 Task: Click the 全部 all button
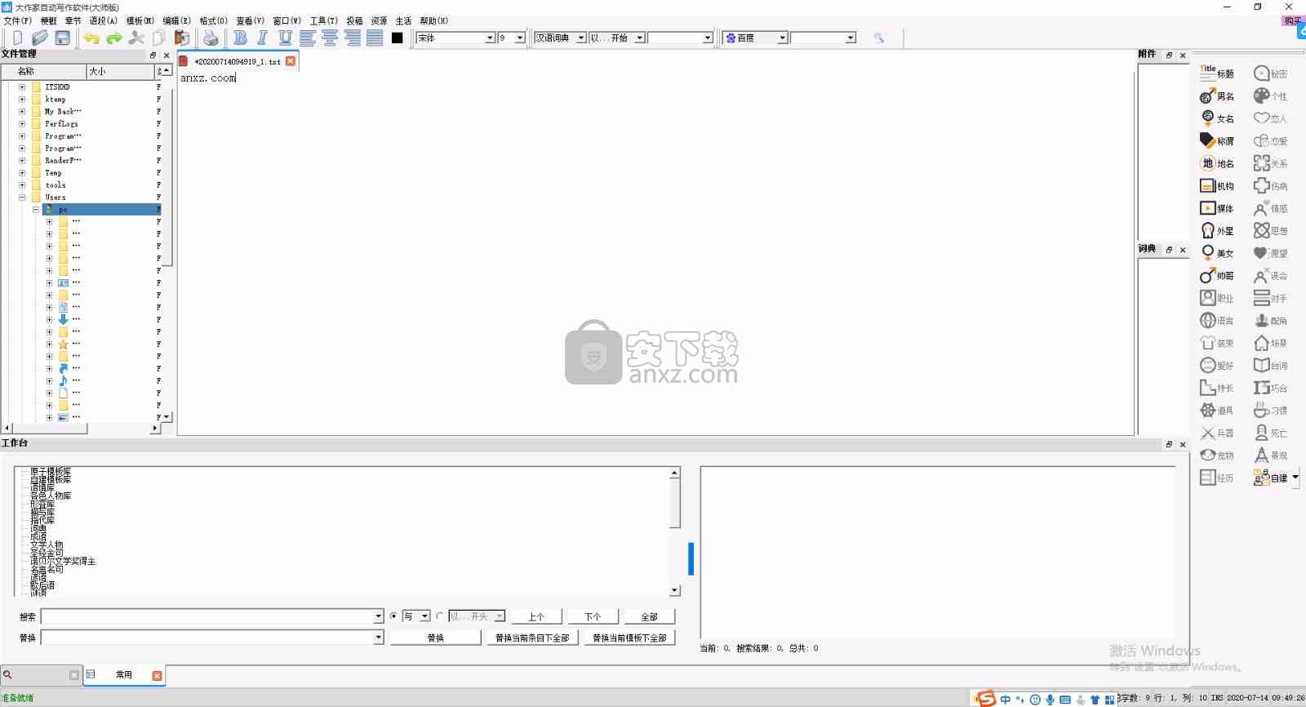(x=650, y=616)
